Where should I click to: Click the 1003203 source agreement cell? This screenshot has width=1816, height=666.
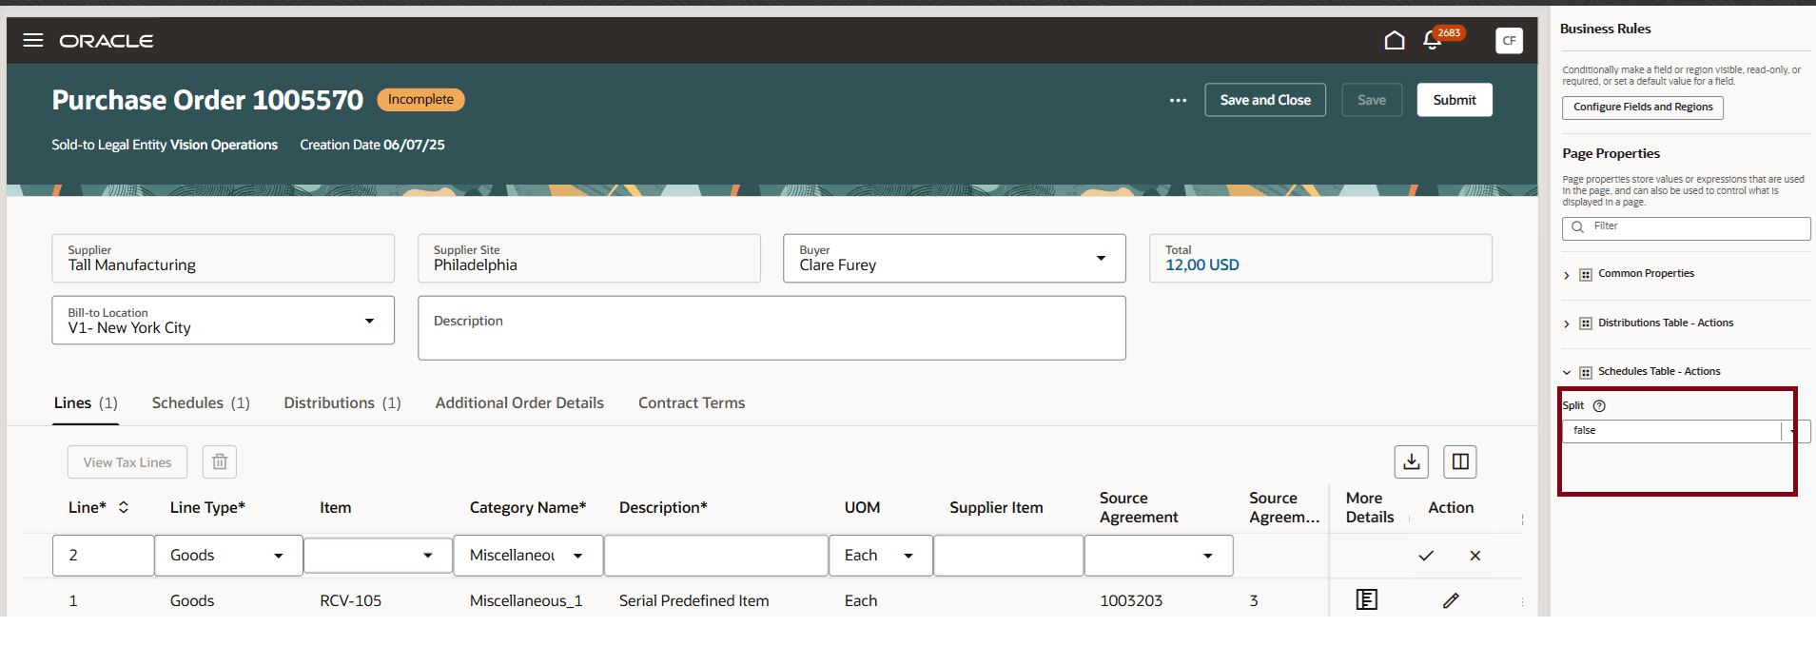click(1131, 601)
